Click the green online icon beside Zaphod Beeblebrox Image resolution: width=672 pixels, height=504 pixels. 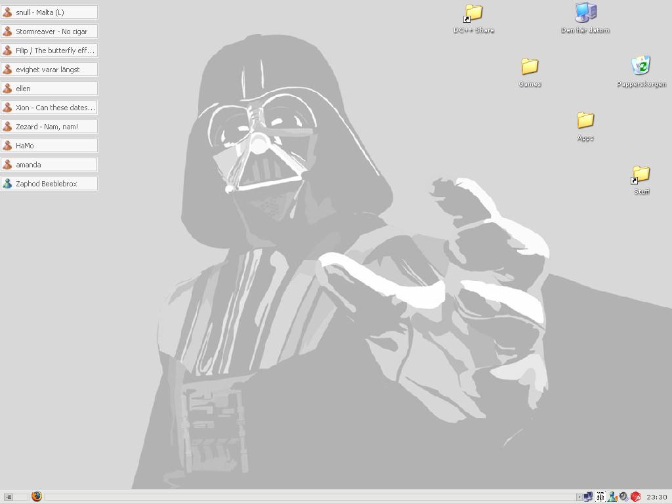7,184
